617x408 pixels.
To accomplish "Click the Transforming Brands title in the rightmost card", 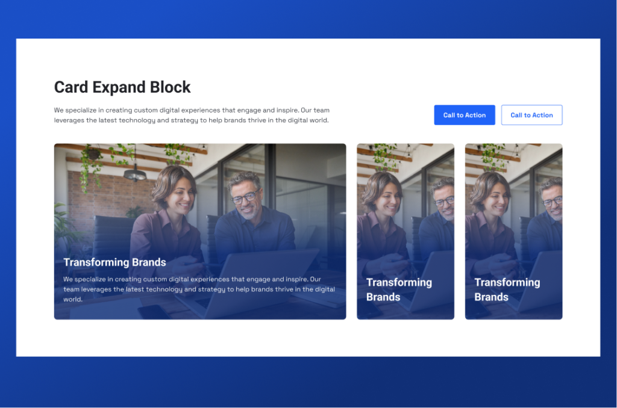I will click(x=507, y=289).
